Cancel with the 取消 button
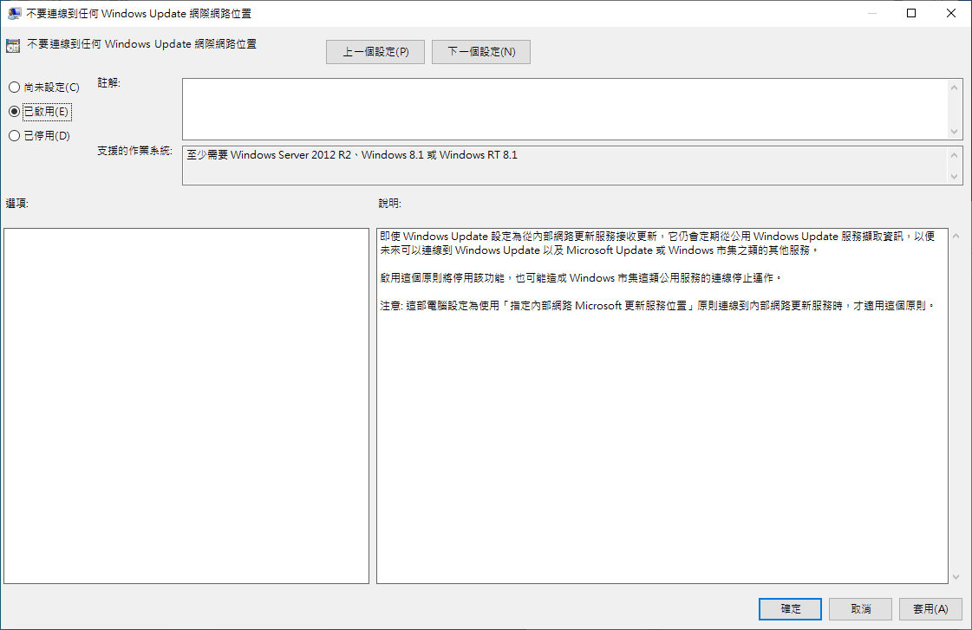Image resolution: width=972 pixels, height=630 pixels. [x=860, y=609]
